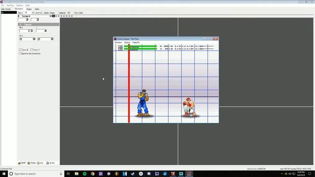Click the second ±0 axis offset field
The width and height of the screenshot is (315, 177).
coord(46,39)
